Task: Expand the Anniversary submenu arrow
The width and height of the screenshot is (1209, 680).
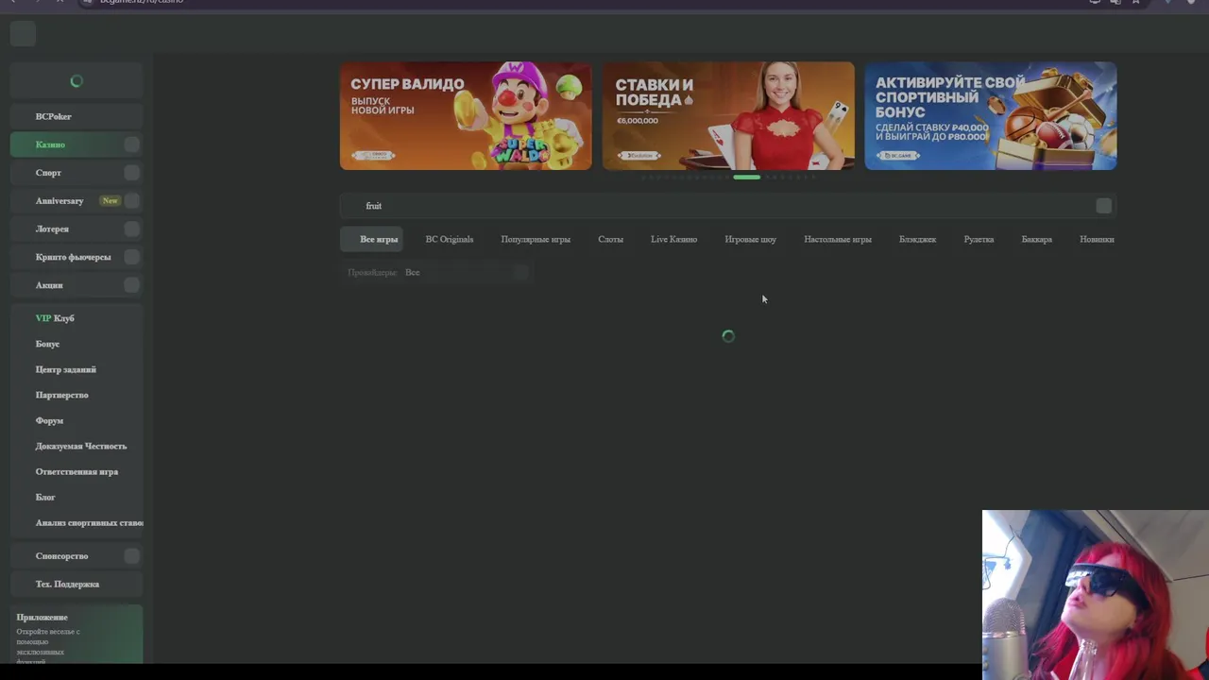Action: 132,200
